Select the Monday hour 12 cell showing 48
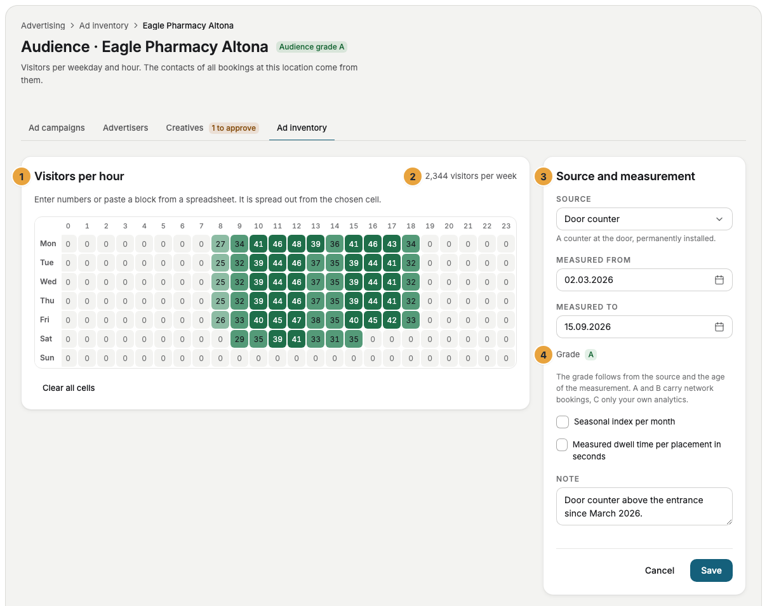767x606 pixels. click(297, 244)
